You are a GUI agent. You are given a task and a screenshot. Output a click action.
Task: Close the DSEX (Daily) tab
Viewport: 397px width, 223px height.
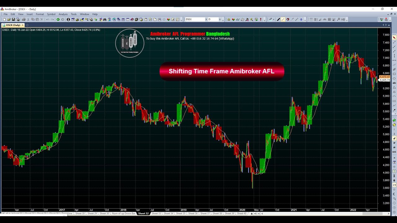click(22, 25)
